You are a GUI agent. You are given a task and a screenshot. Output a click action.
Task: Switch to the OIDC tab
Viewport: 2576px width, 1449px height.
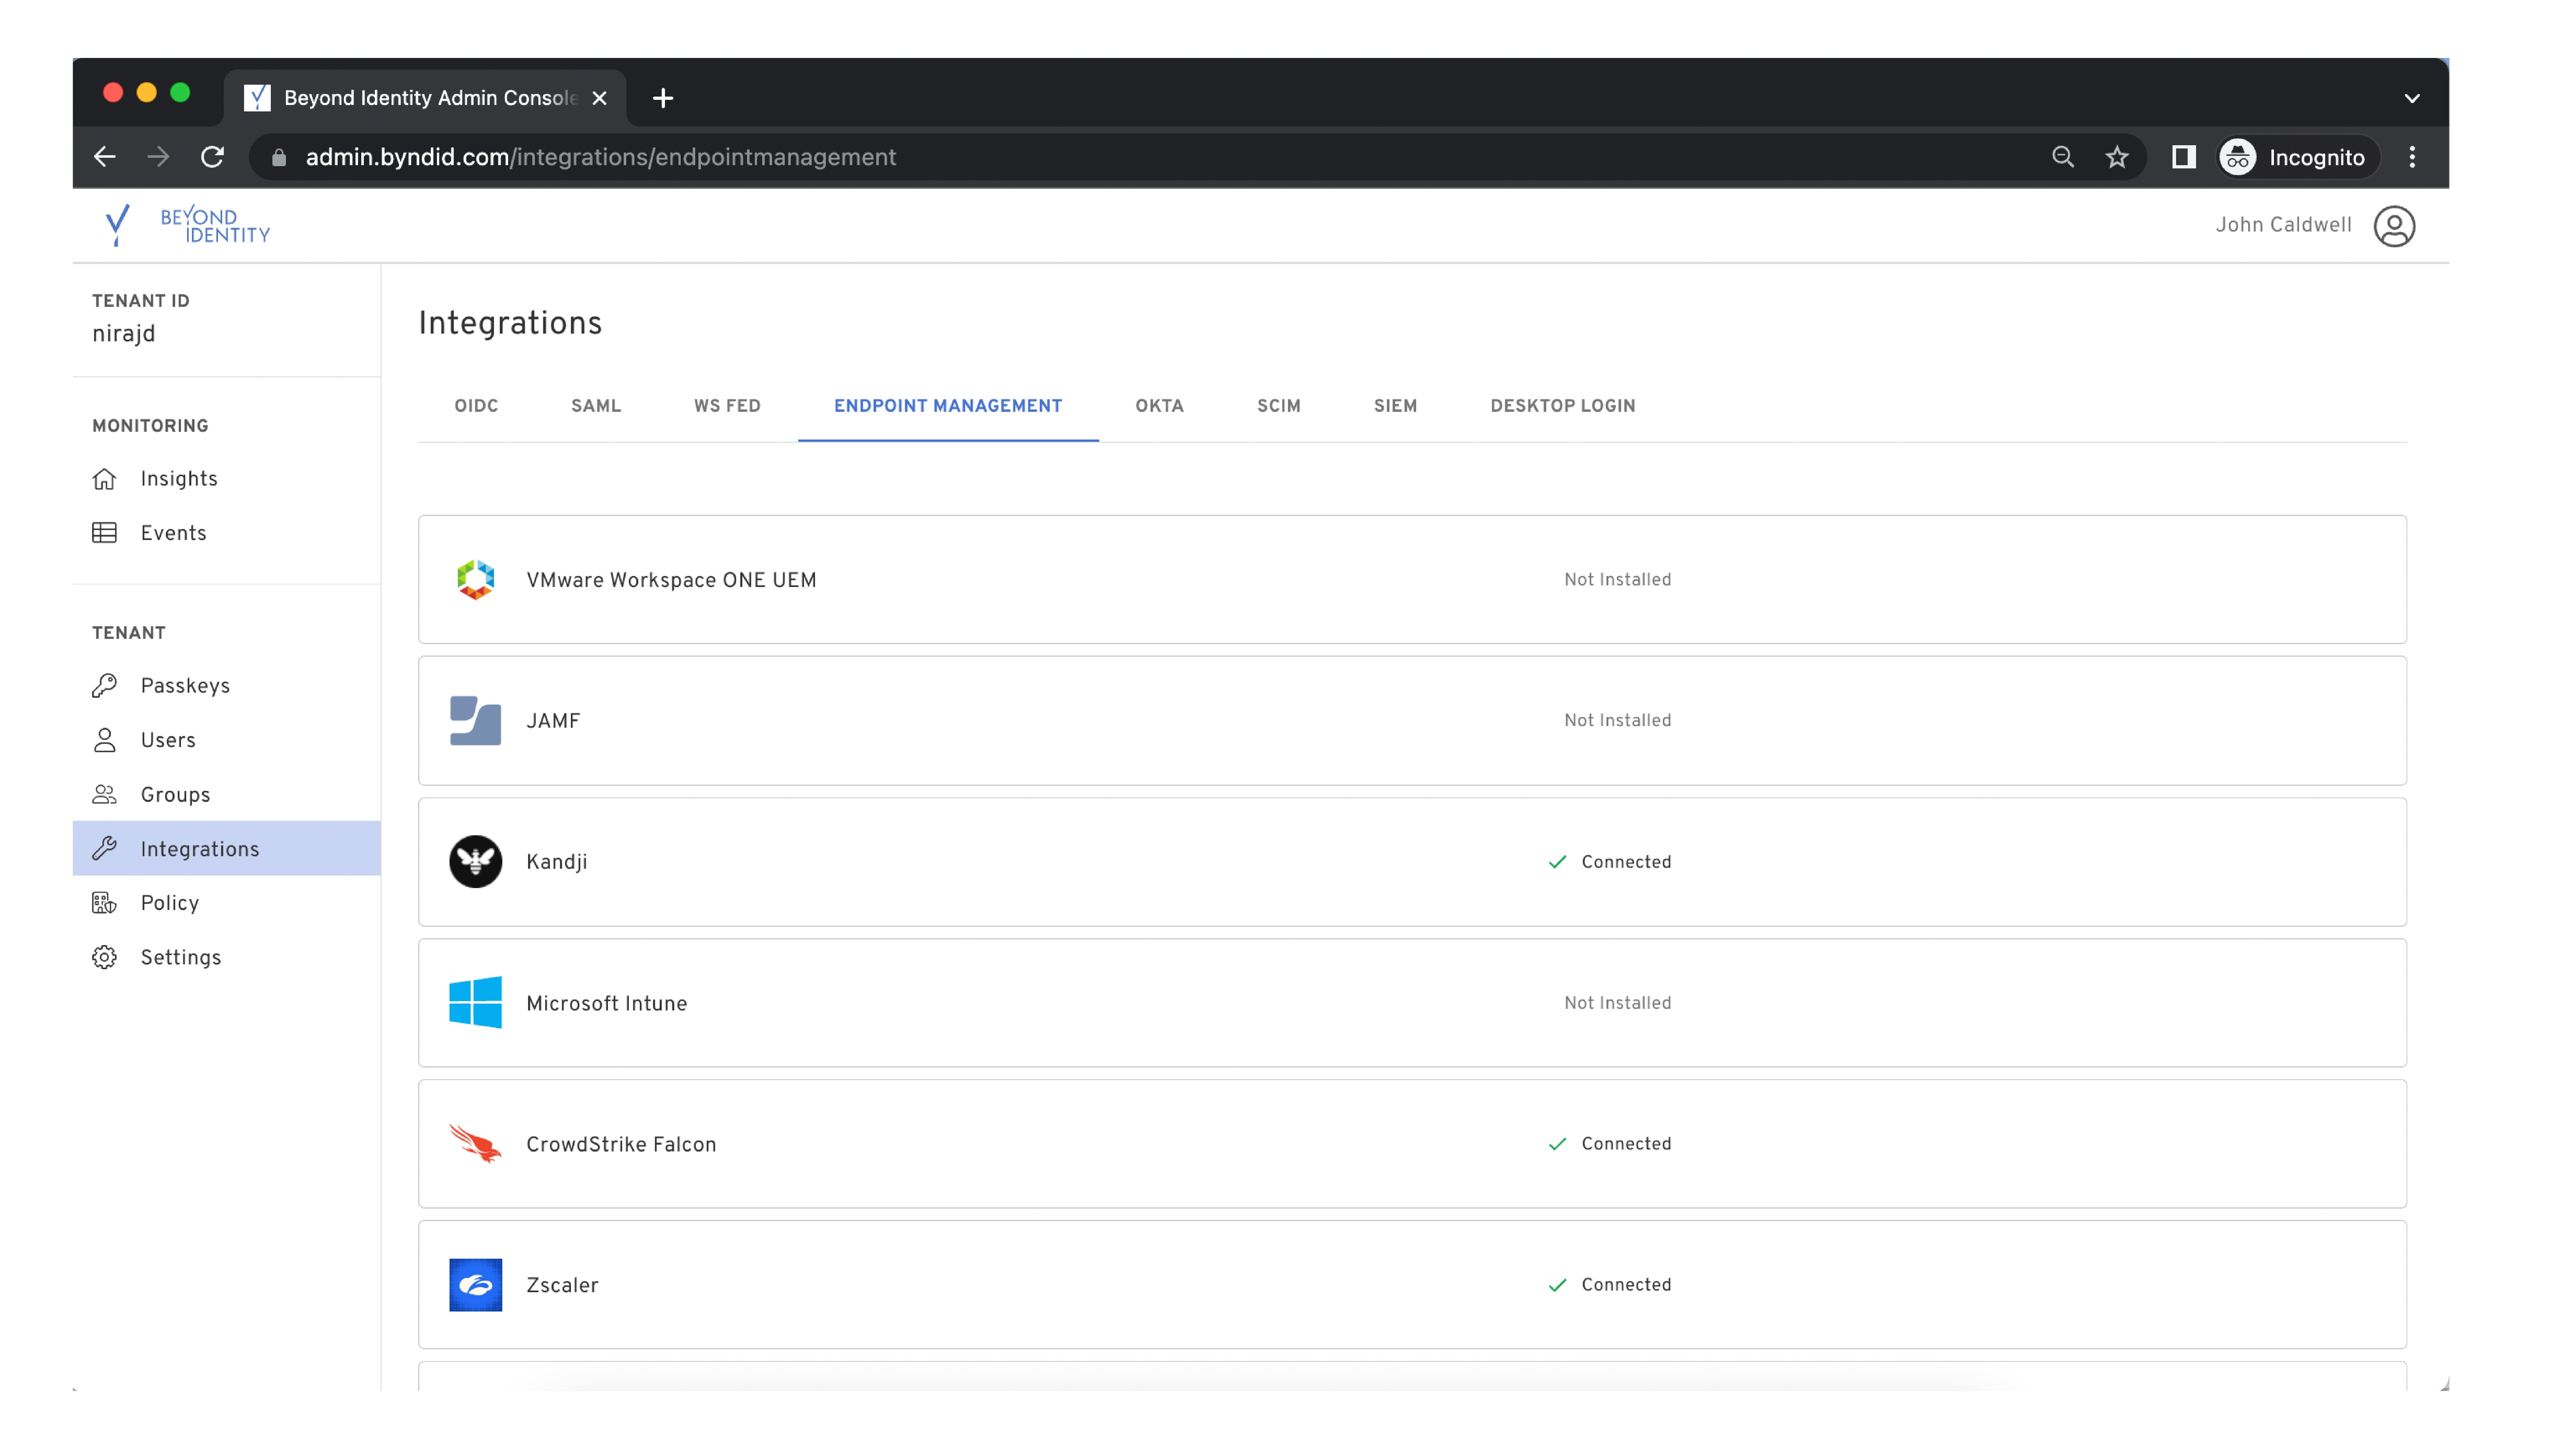tap(476, 406)
